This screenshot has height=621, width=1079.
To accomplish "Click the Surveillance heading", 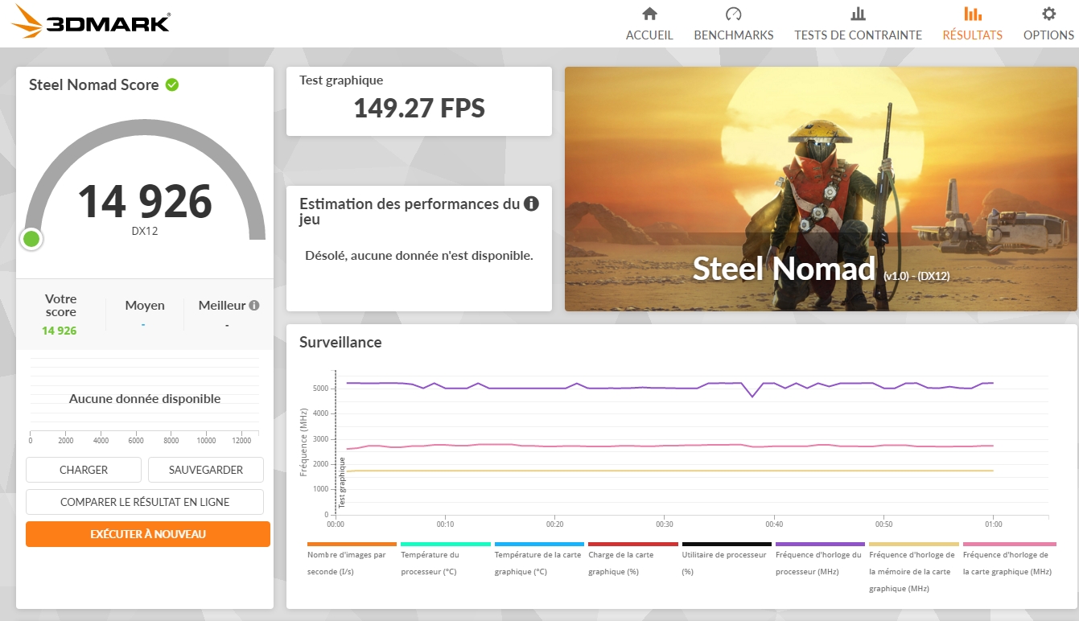I will pos(340,342).
